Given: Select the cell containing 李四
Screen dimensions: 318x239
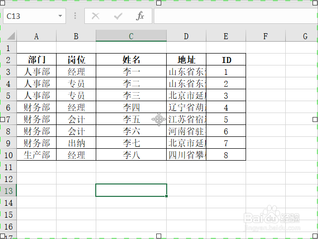Looking at the screenshot, I should [131, 107].
